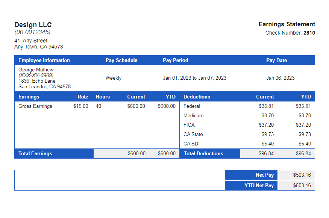Click the Earnings Statement title
The image size is (329, 218).
point(287,24)
